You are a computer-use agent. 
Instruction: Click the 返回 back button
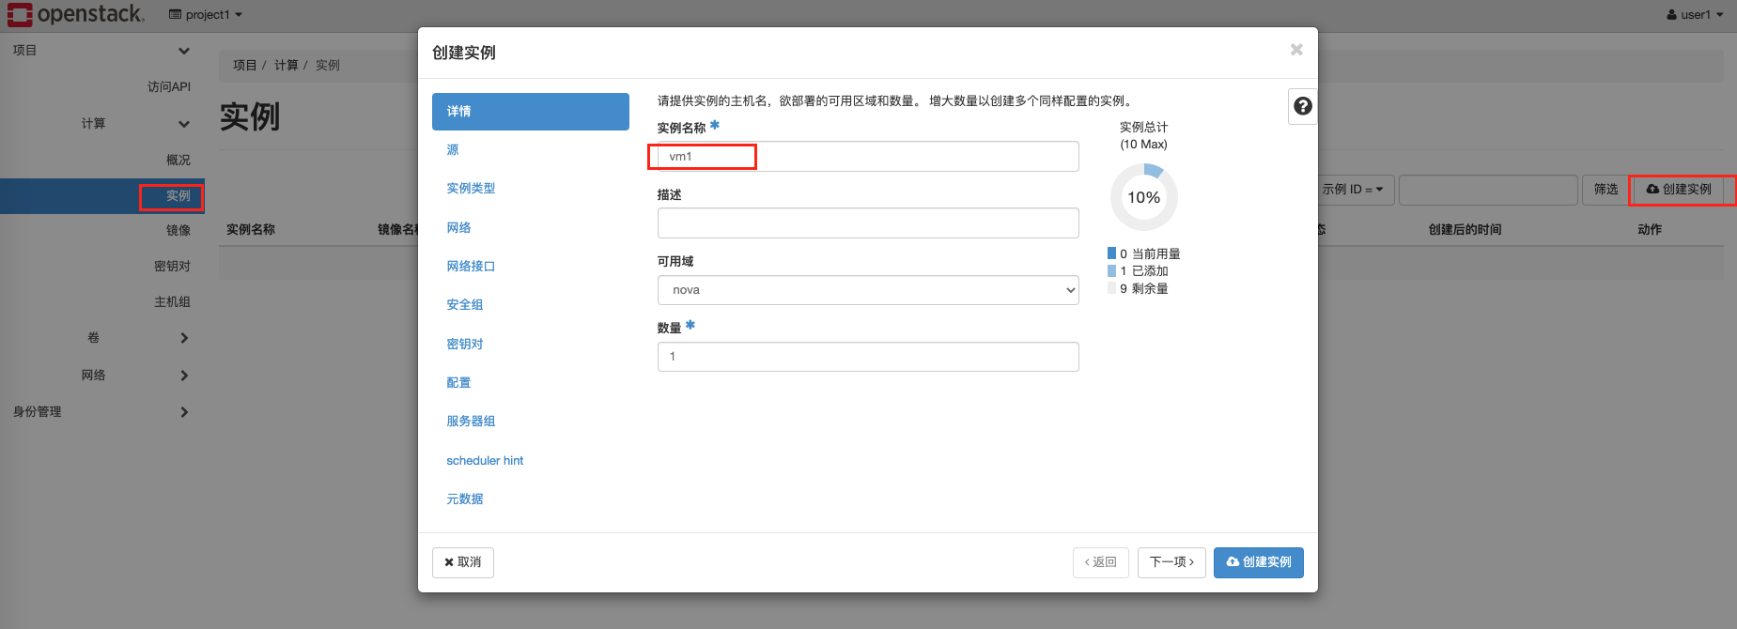tap(1100, 562)
